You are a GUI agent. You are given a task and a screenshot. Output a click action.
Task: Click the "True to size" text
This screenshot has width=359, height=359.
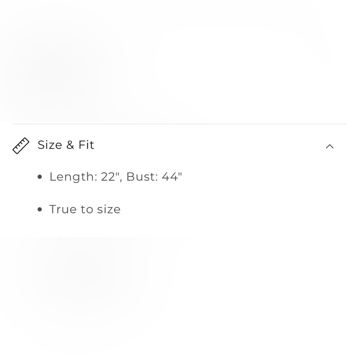click(x=85, y=209)
